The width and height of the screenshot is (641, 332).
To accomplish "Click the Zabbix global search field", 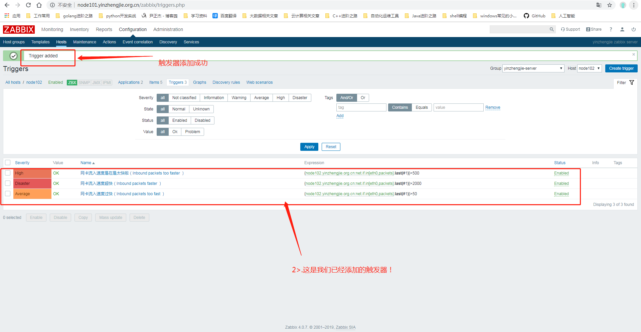I will click(519, 29).
